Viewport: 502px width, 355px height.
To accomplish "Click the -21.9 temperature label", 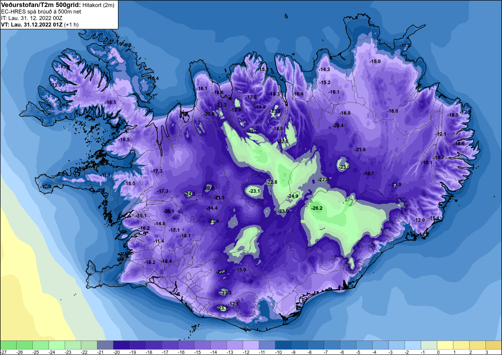I will (x=360, y=149).
